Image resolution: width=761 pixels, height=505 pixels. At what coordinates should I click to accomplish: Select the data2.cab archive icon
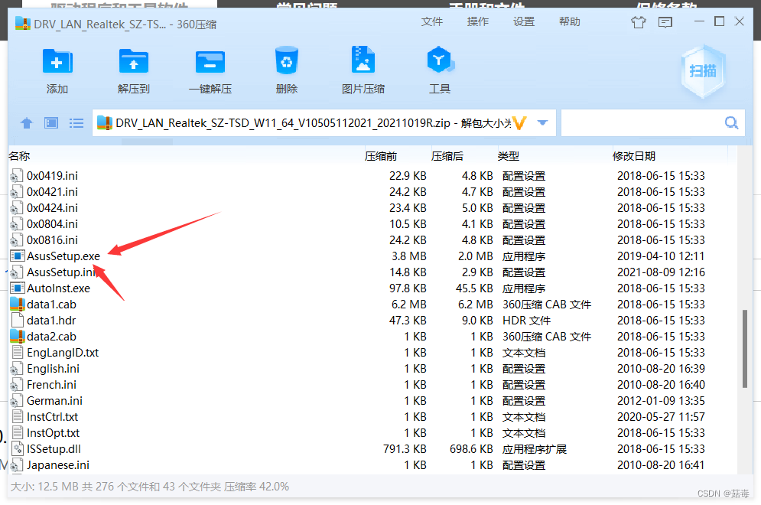pyautogui.click(x=18, y=336)
